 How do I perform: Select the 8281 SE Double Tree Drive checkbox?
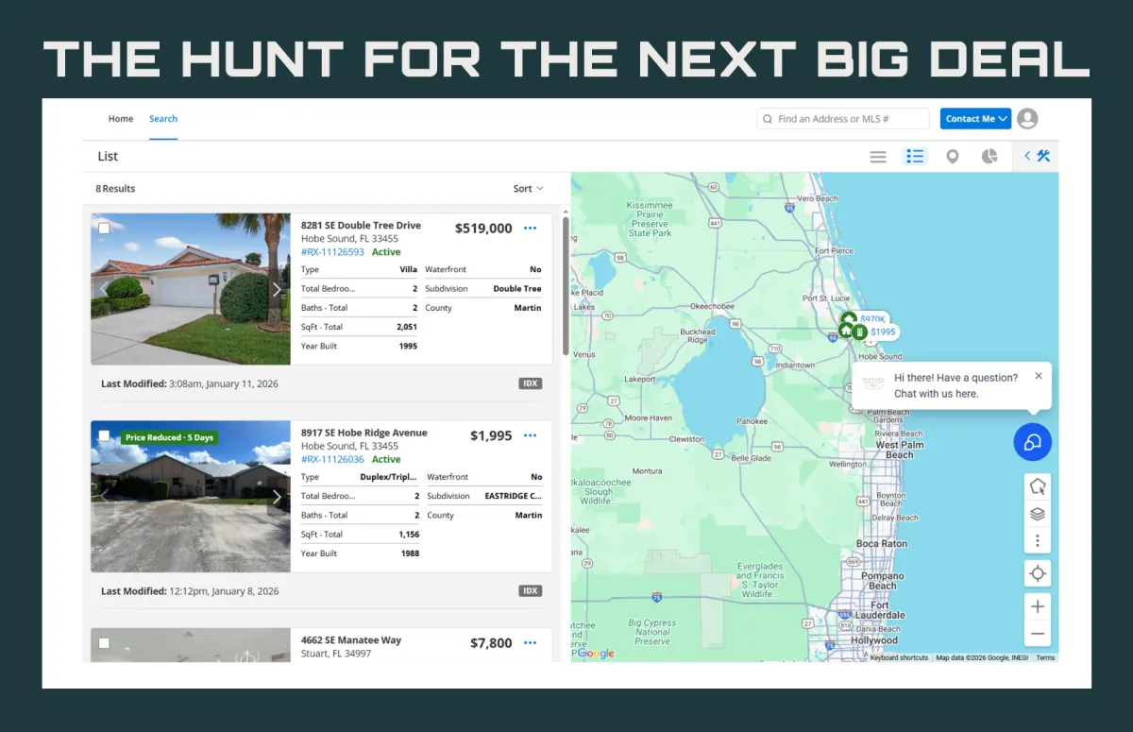coord(104,229)
